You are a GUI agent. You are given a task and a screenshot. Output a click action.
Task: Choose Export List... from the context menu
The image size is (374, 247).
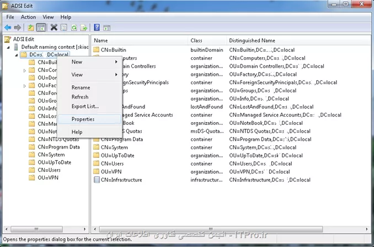[90, 106]
